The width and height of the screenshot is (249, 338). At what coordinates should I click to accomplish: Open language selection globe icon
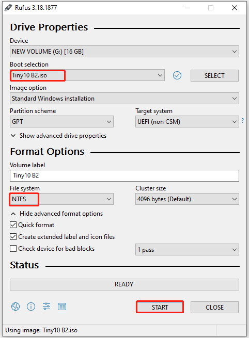coord(15,307)
